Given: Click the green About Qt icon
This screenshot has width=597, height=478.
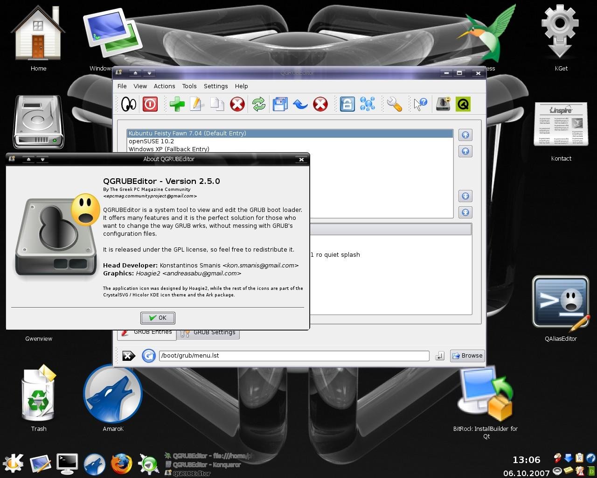Looking at the screenshot, I should (x=463, y=104).
